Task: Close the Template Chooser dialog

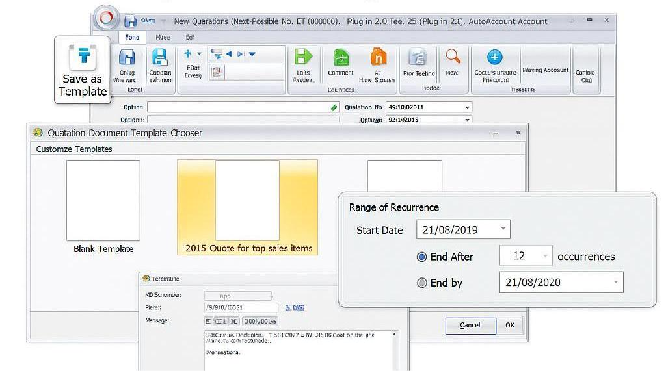Action: (x=518, y=133)
